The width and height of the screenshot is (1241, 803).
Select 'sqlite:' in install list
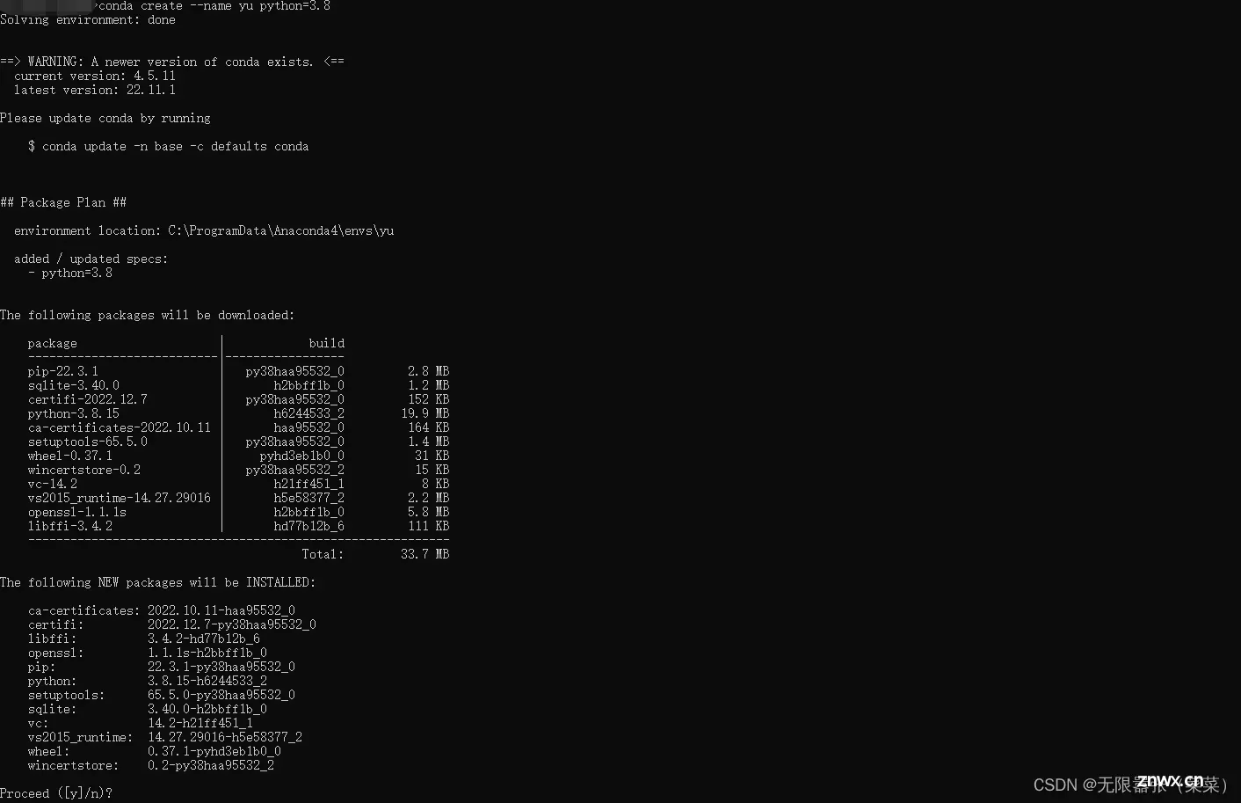(53, 709)
